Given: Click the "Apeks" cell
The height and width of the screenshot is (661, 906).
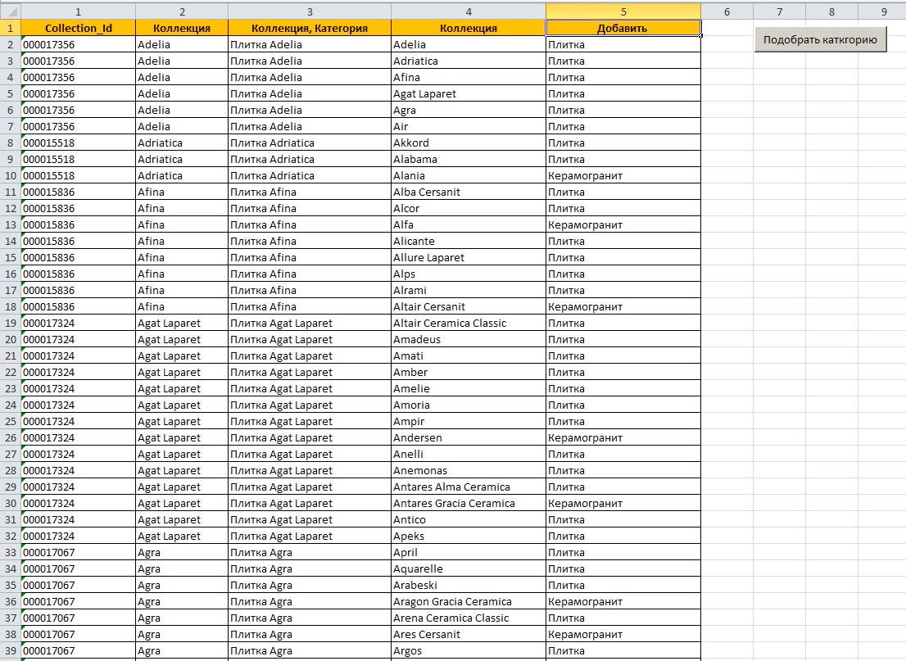Looking at the screenshot, I should click(469, 536).
